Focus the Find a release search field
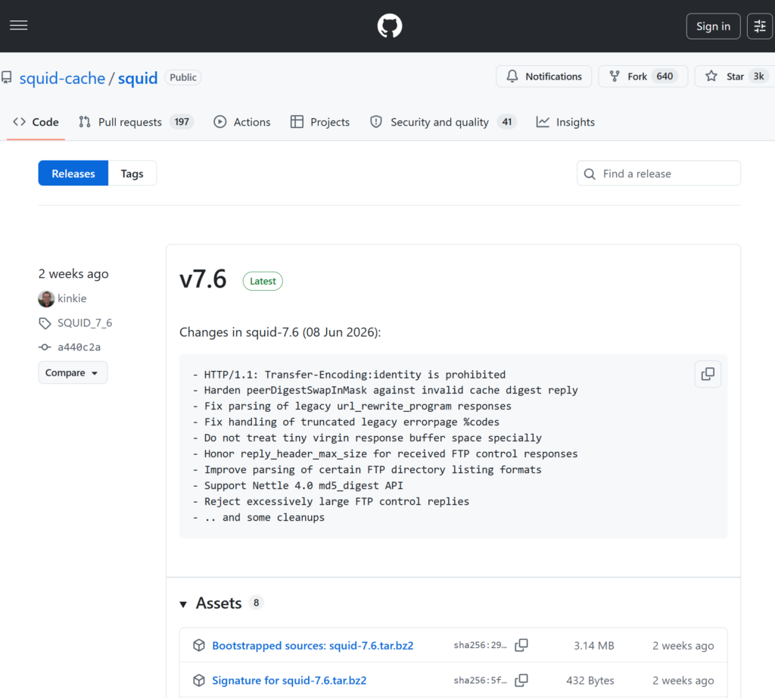This screenshot has width=775, height=698. click(x=658, y=173)
